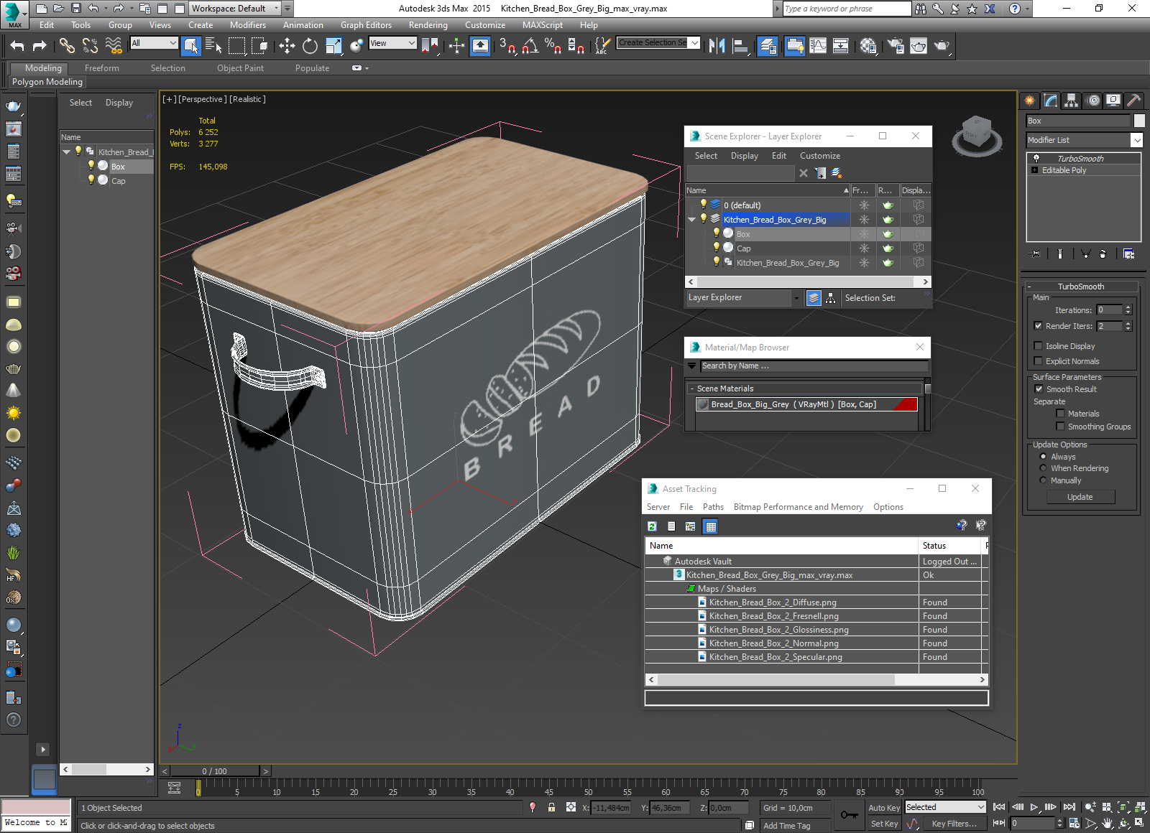Open Select by Name dialog
The image size is (1150, 833).
213,46
